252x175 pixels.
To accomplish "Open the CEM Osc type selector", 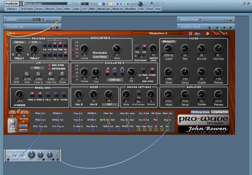I will pyautogui.click(x=115, y=80).
